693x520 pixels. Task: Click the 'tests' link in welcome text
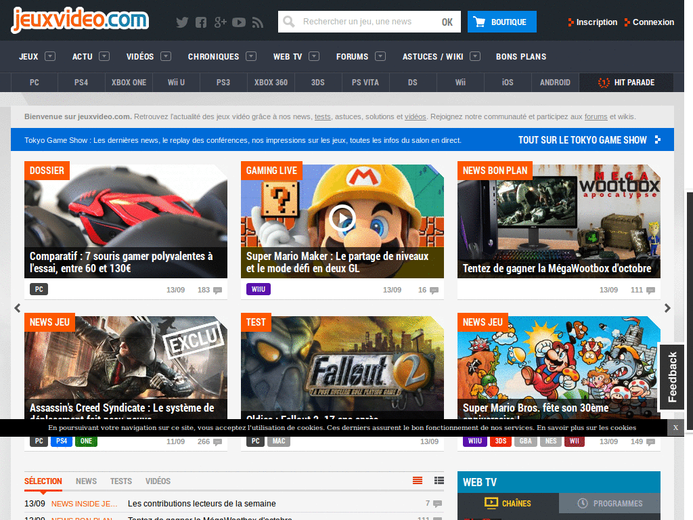point(323,116)
